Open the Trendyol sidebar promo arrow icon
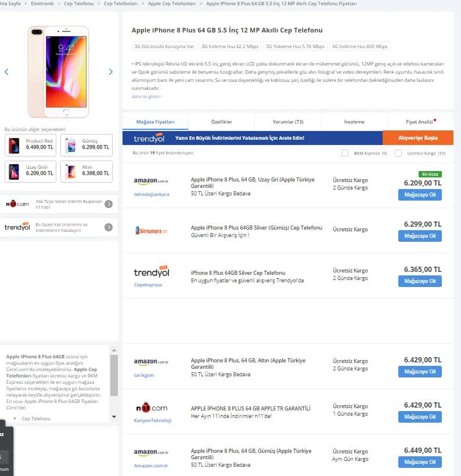 click(x=109, y=227)
